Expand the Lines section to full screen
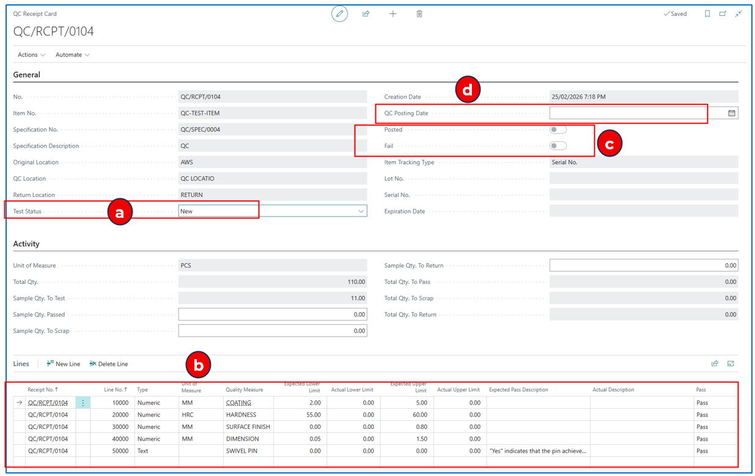This screenshot has height=476, width=755. coord(731,363)
